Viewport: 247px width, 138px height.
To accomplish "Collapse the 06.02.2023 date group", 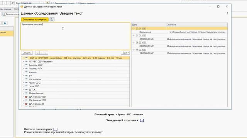I will click(134, 43).
